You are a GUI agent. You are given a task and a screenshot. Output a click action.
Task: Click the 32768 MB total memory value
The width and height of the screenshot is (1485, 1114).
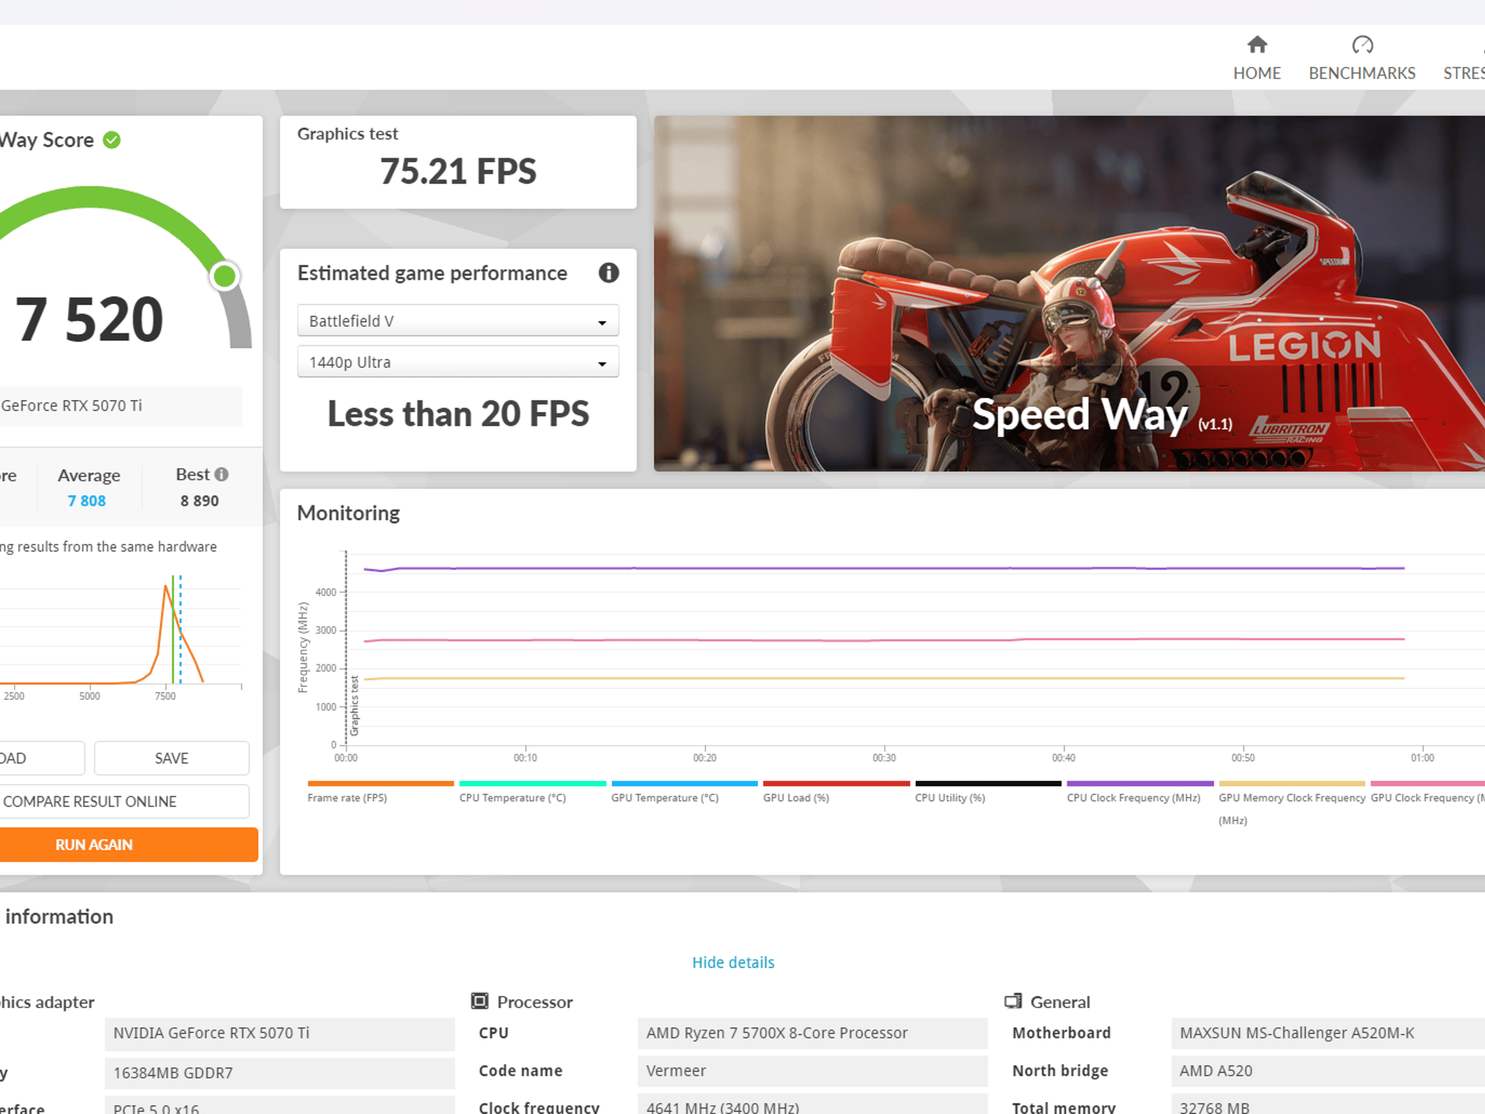tap(1328, 1105)
